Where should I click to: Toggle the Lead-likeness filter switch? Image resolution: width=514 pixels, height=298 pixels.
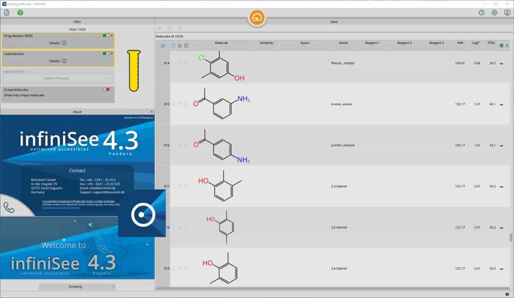[x=106, y=53]
